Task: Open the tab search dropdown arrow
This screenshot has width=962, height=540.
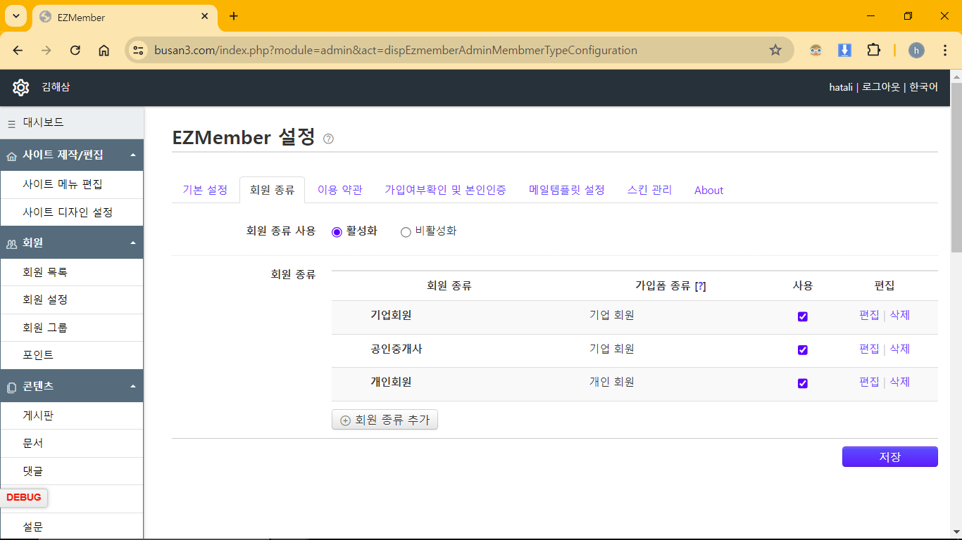Action: [15, 16]
